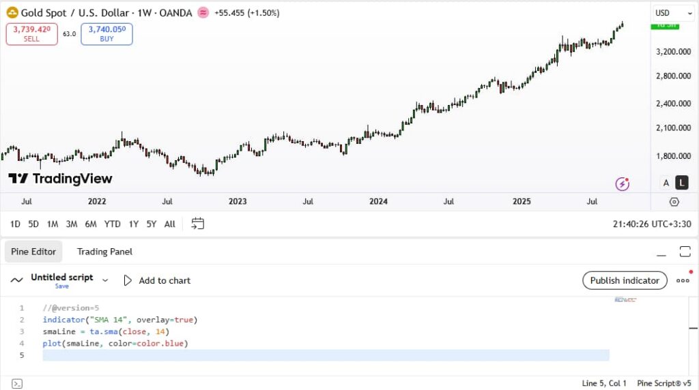Toggle log scale with the L button
The height and width of the screenshot is (390, 699).
click(681, 183)
